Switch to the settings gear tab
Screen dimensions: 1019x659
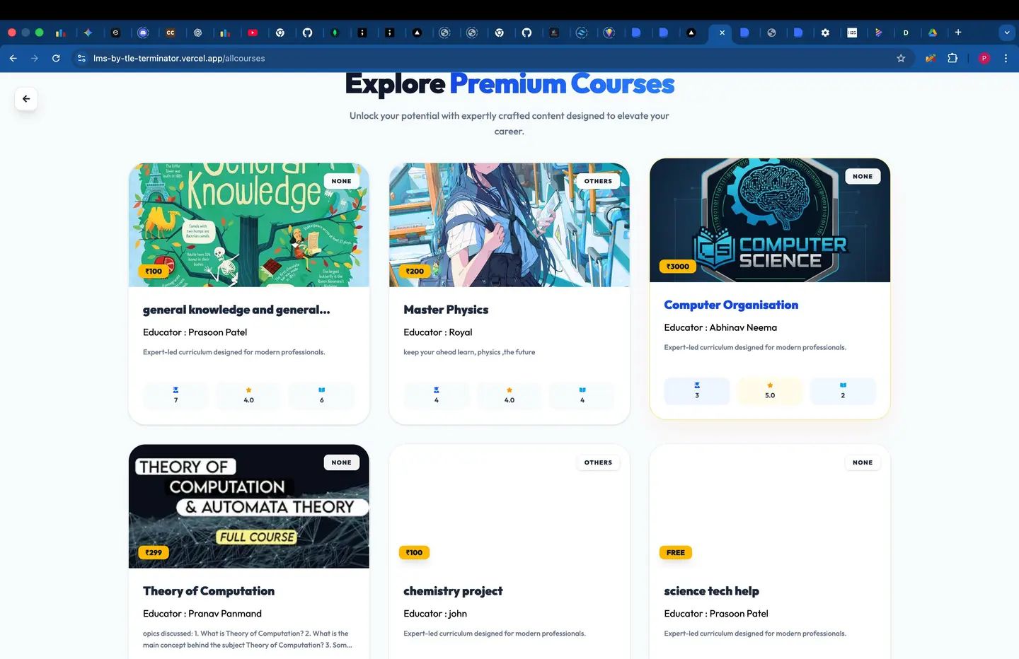pyautogui.click(x=825, y=33)
